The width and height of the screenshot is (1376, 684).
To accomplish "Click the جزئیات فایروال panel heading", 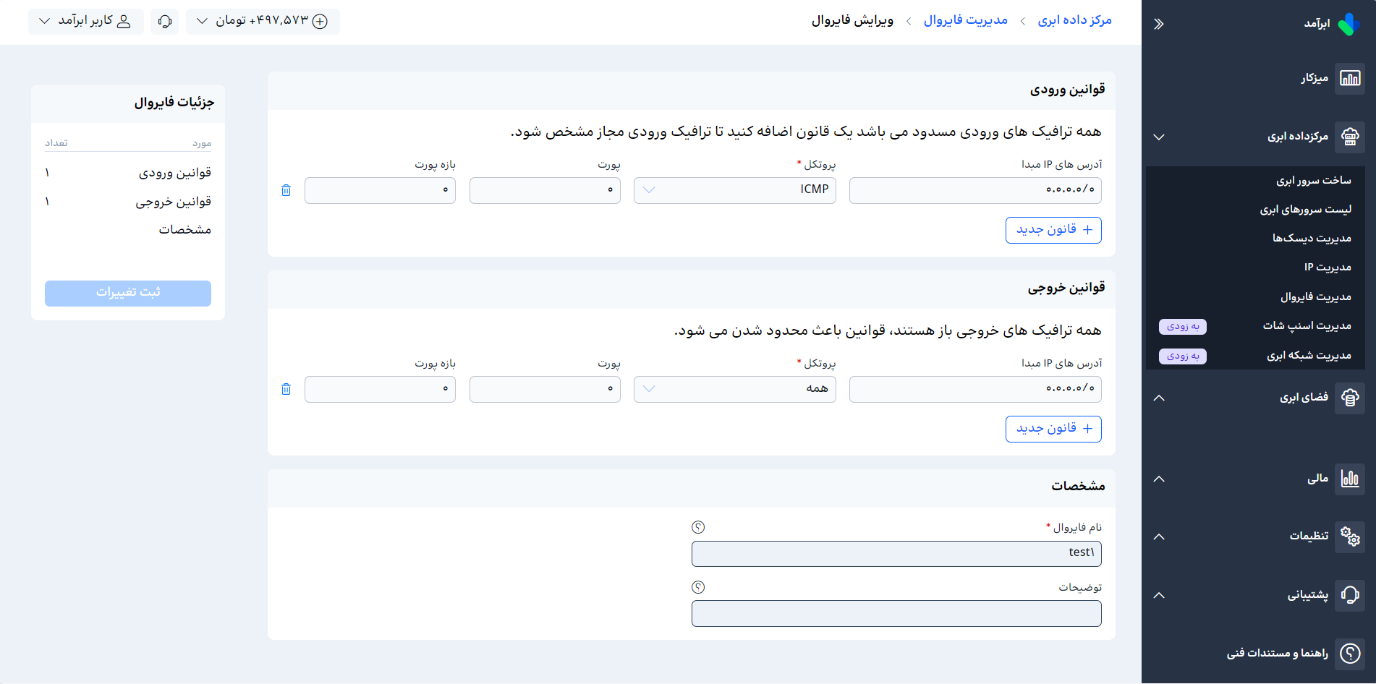I will 174,103.
